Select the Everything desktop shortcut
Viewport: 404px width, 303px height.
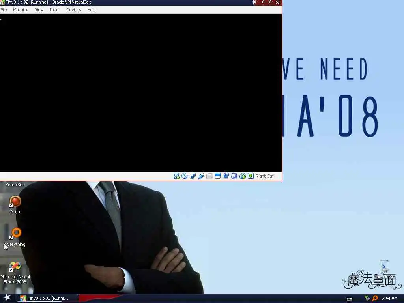(x=15, y=237)
